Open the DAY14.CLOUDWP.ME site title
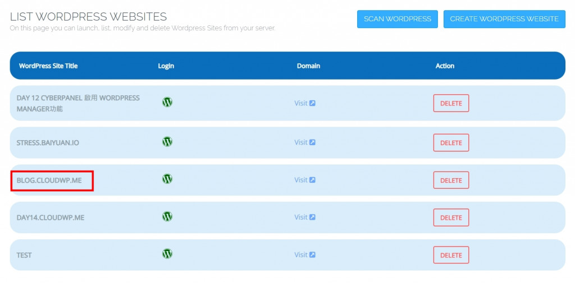 click(x=50, y=218)
